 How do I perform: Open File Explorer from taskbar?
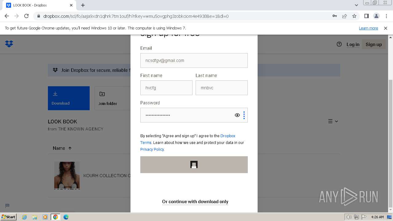tap(35, 217)
